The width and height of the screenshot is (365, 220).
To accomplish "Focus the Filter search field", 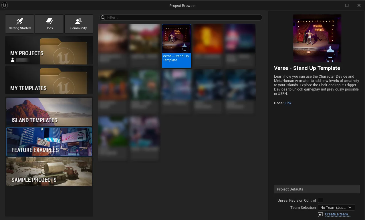I will pyautogui.click(x=181, y=17).
